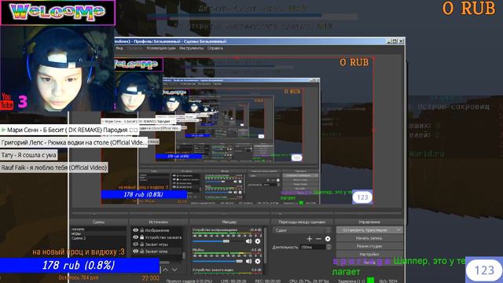Remove scene transition with minus icon
Image resolution: width=503 pixels, height=283 pixels.
[x=318, y=239]
